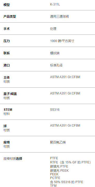
Task: Select the 聚四氟乙烯 seat material value
Action: pos(58,142)
